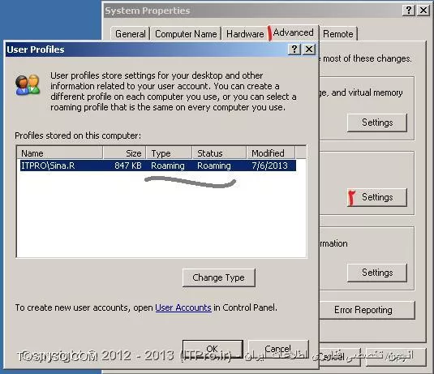
Task: Click the Error Reporting button
Action: [x=363, y=310]
